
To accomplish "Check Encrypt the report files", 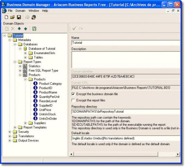I will pyautogui.click(x=73, y=100).
